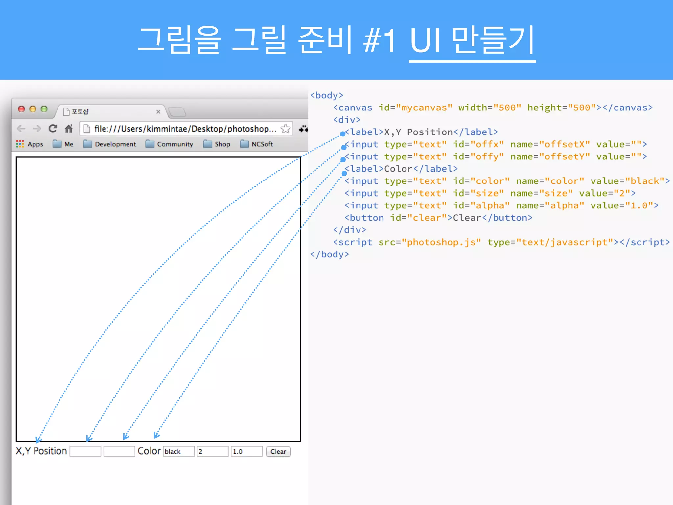Click the input id="offx" code line

(496, 144)
